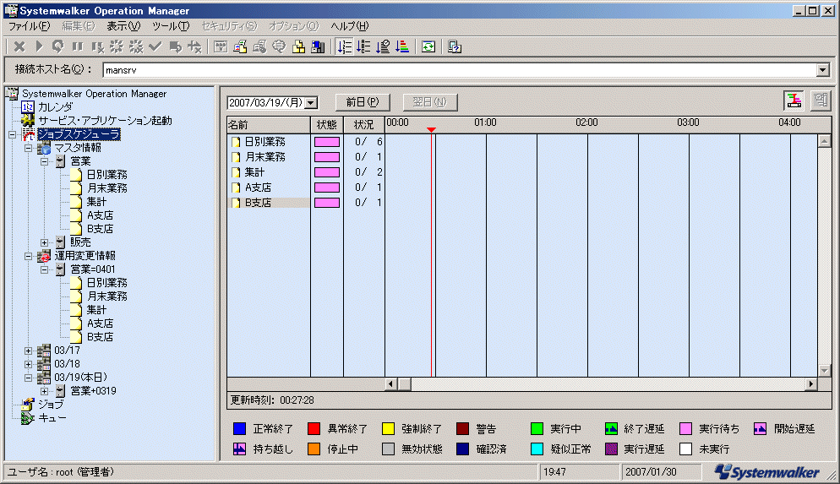The height and width of the screenshot is (484, 840).
Task: Open the date dropdown showing 2007/03/19
Action: tap(311, 102)
